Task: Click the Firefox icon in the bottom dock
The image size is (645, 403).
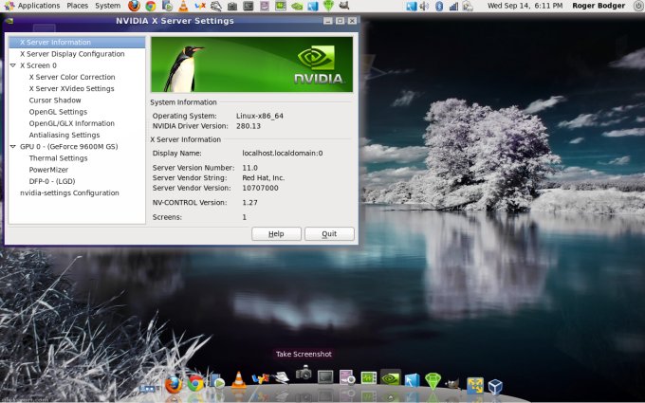Action: [x=174, y=384]
